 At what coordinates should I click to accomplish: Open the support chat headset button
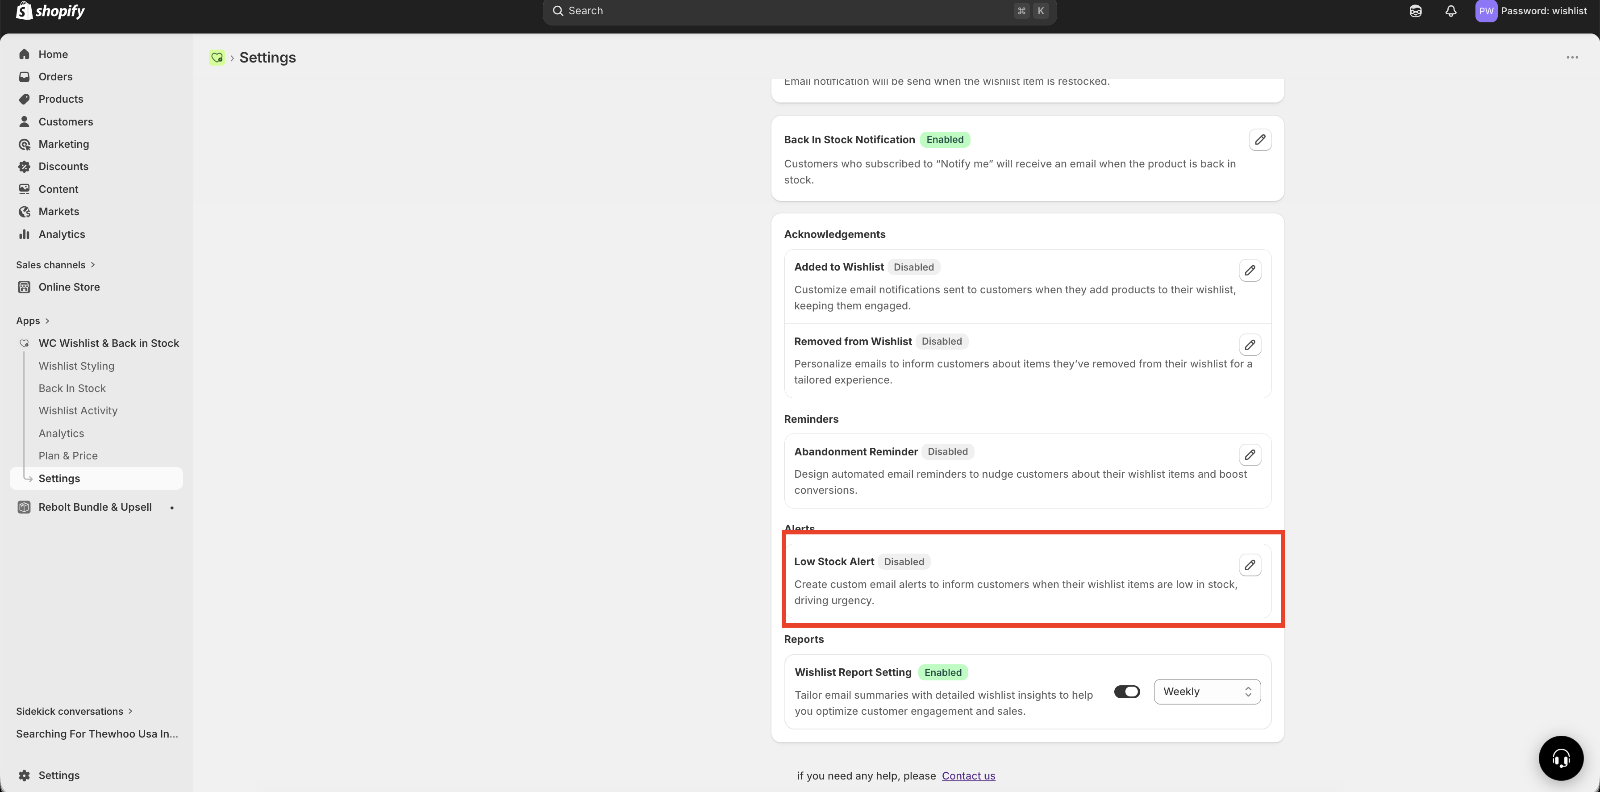(x=1561, y=758)
